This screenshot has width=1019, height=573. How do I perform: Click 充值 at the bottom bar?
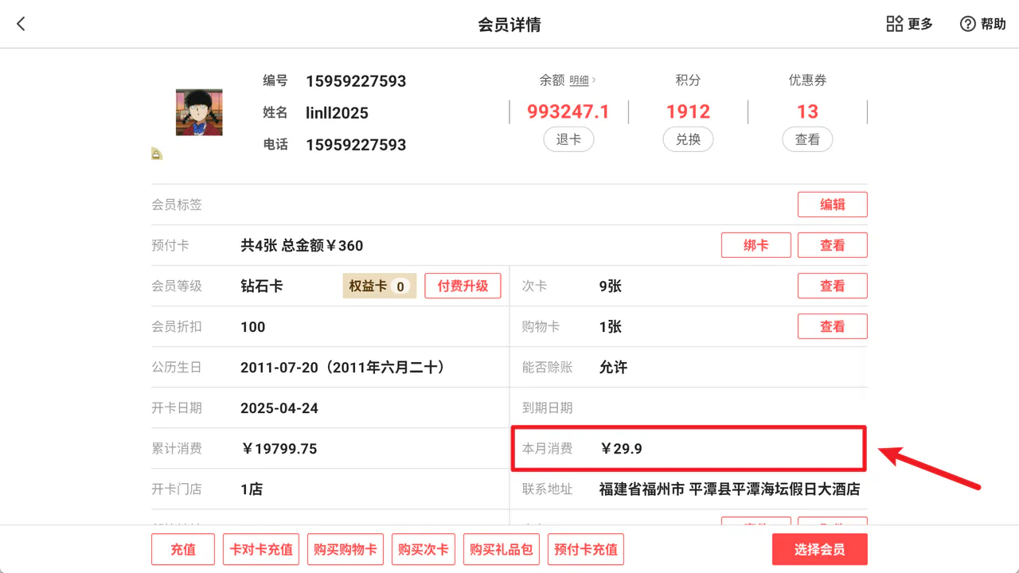tap(183, 549)
